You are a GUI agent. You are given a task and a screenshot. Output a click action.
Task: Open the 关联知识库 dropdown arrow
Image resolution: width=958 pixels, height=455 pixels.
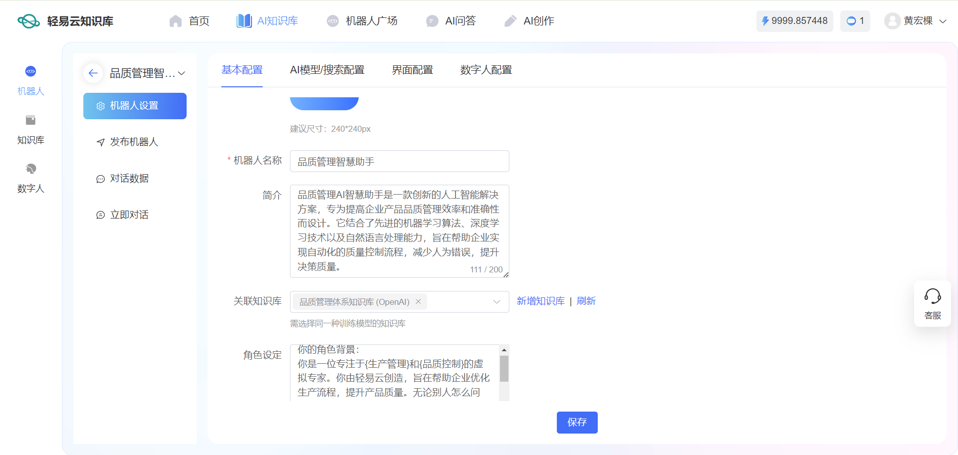pyautogui.click(x=496, y=302)
